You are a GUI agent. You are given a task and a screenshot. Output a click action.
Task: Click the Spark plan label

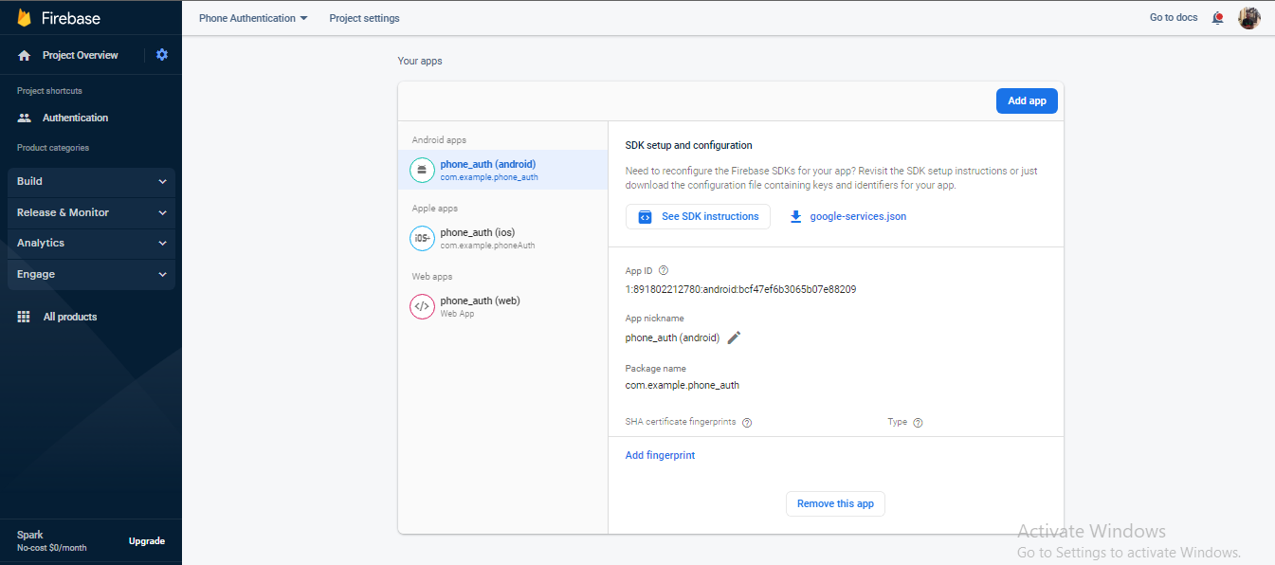30,535
